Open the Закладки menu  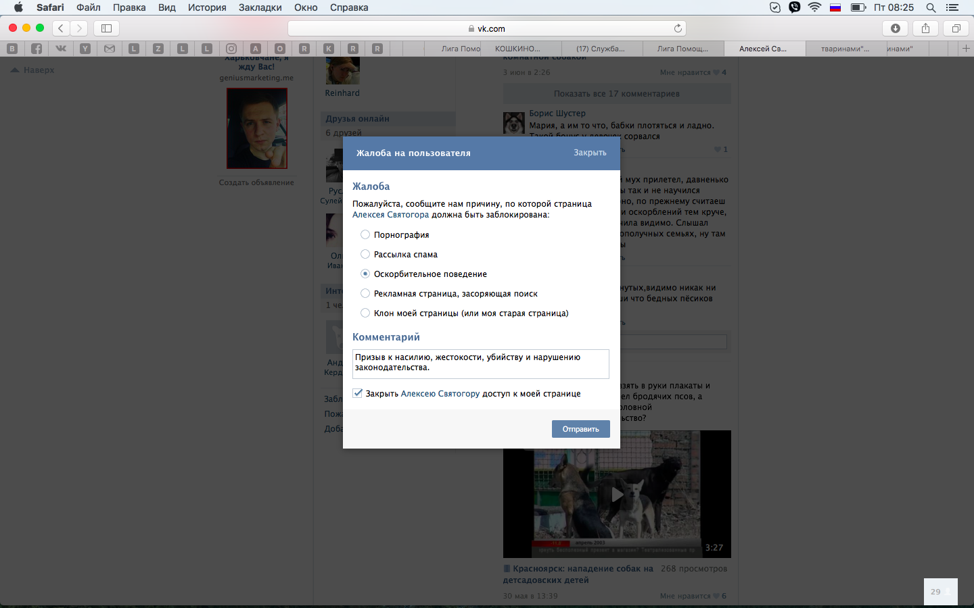[x=260, y=7]
